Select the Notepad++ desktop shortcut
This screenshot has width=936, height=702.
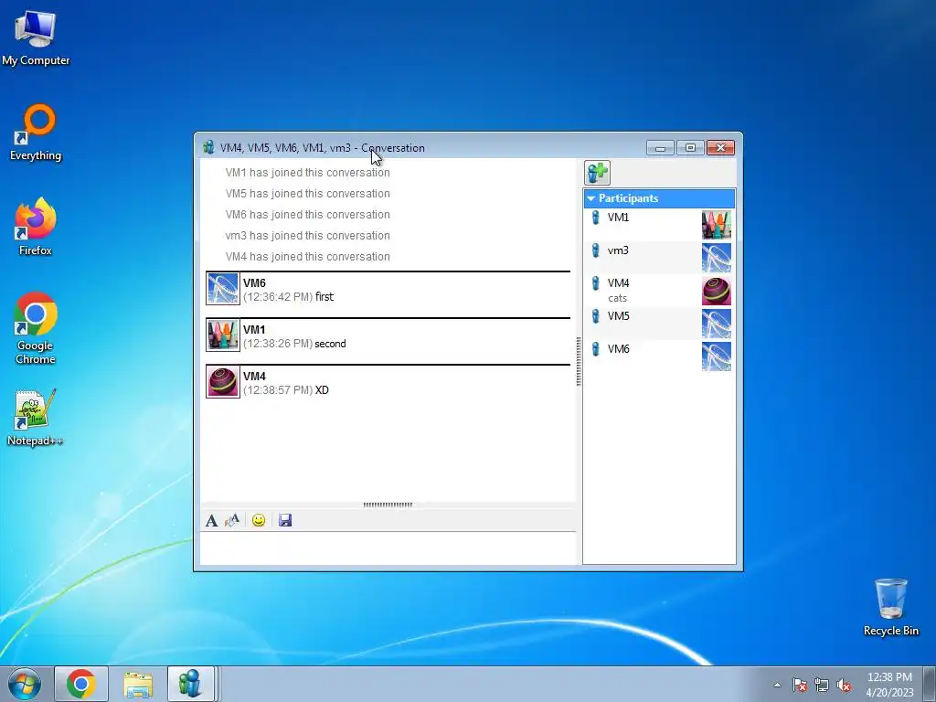36,418
